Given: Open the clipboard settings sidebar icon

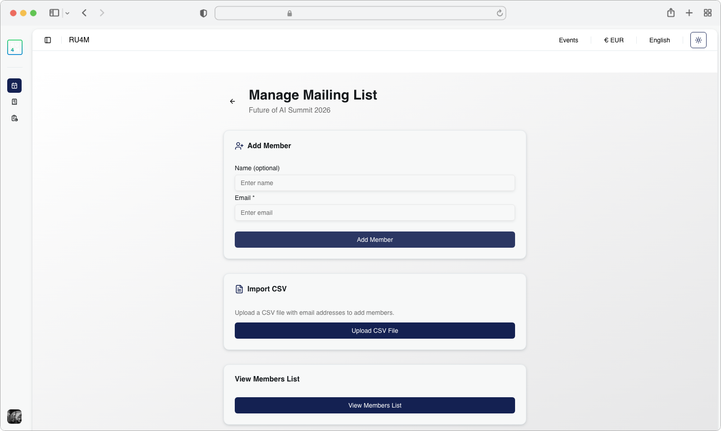Looking at the screenshot, I should pyautogui.click(x=14, y=118).
